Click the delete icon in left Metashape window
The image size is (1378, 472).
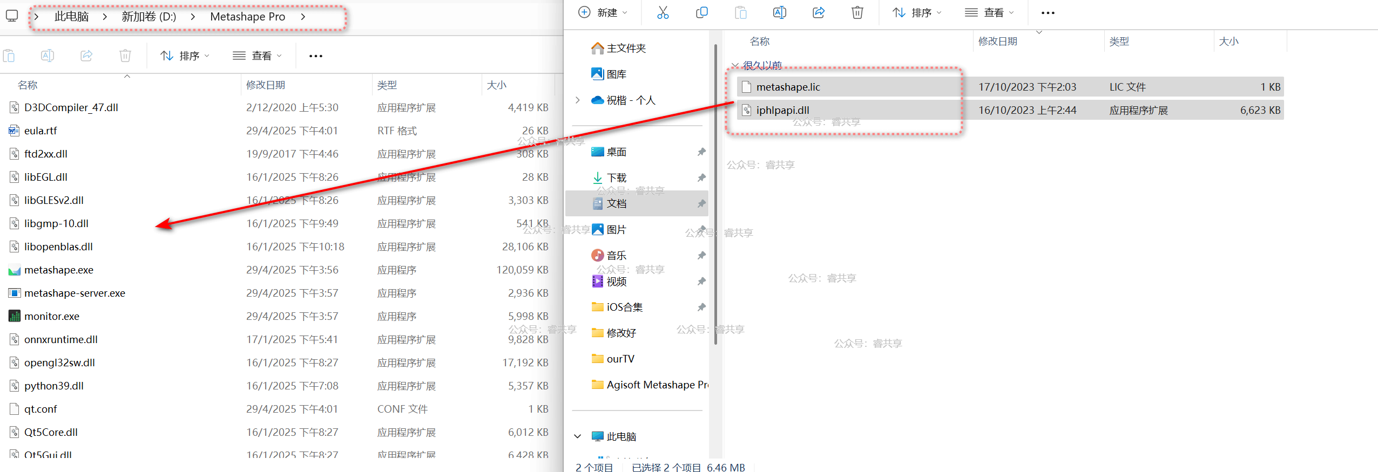(125, 56)
